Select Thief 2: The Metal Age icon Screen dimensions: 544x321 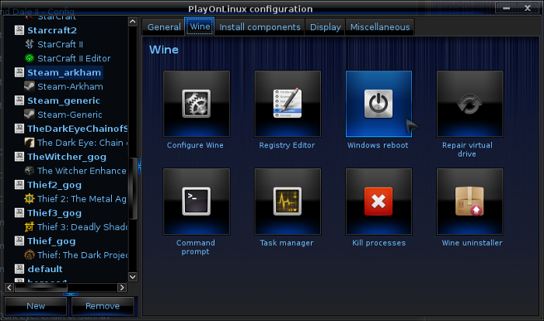point(30,198)
